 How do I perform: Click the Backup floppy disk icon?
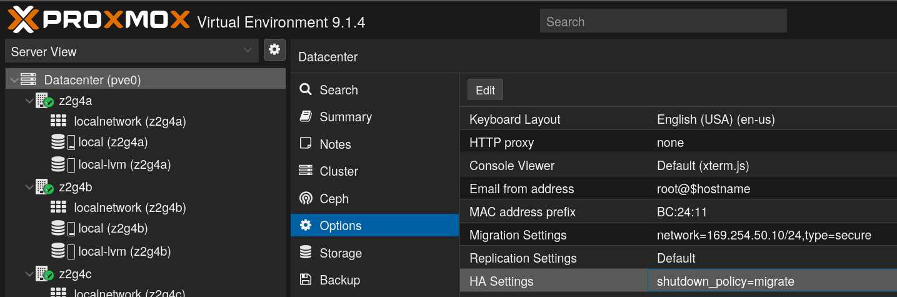306,280
